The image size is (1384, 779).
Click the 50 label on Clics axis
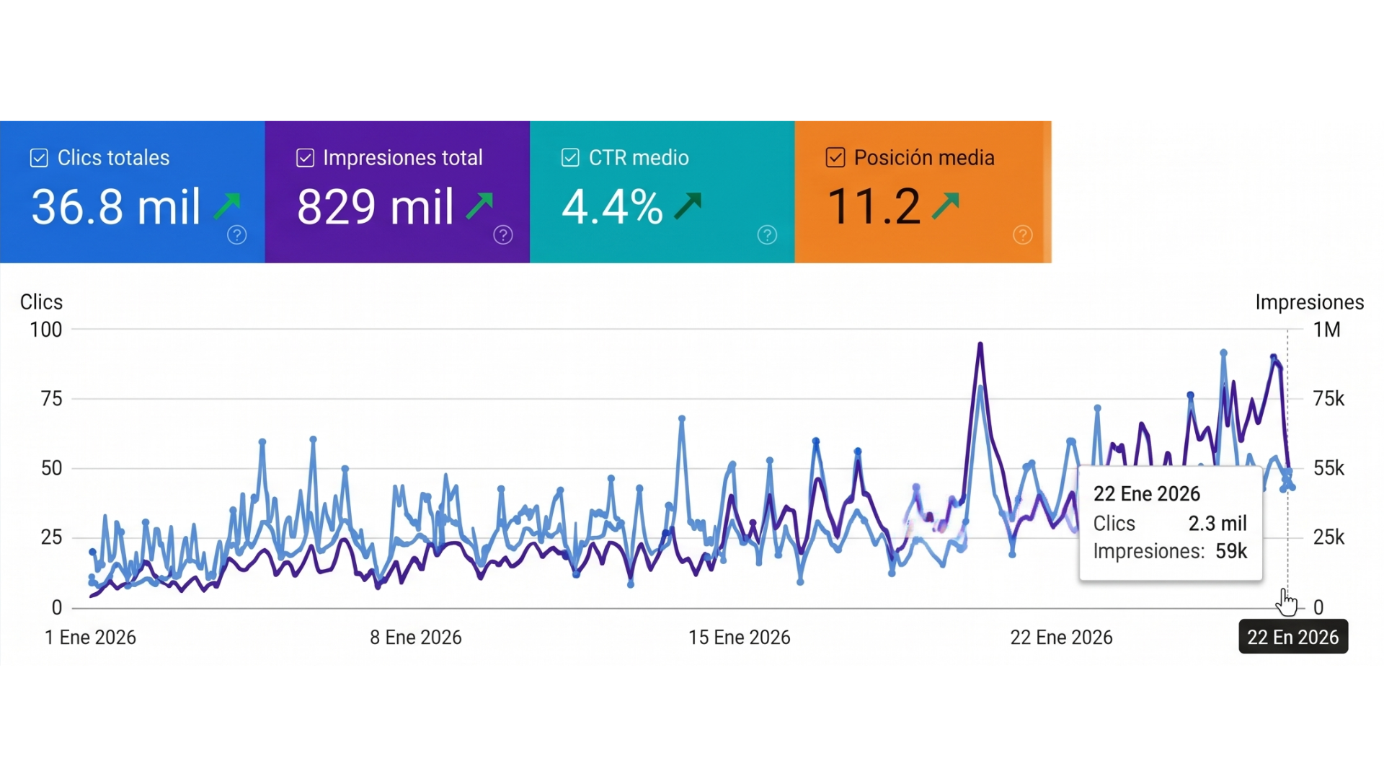click(51, 469)
